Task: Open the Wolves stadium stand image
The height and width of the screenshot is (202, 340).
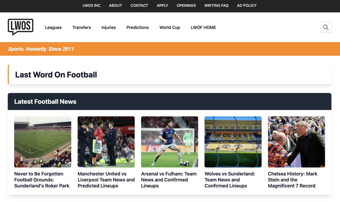Action: click(x=233, y=142)
